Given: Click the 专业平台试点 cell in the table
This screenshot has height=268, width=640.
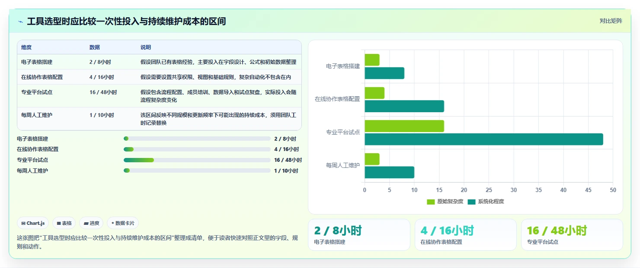Looking at the screenshot, I should [37, 92].
